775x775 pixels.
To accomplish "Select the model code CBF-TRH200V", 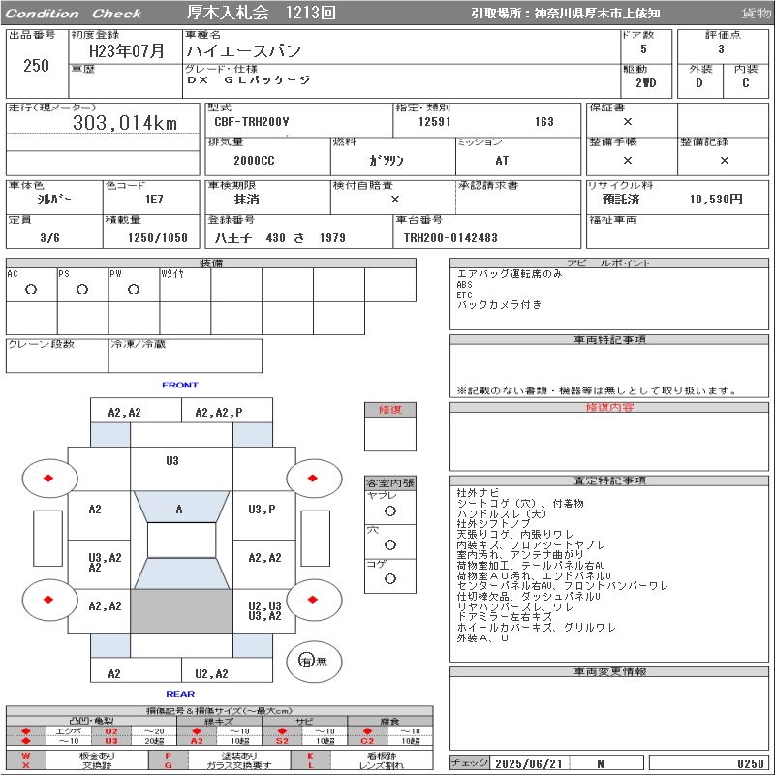I will (252, 122).
